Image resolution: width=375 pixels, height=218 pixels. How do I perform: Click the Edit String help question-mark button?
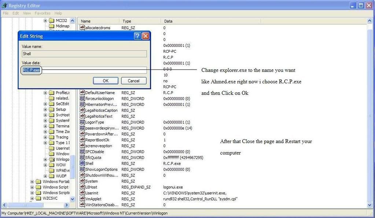[x=137, y=36]
